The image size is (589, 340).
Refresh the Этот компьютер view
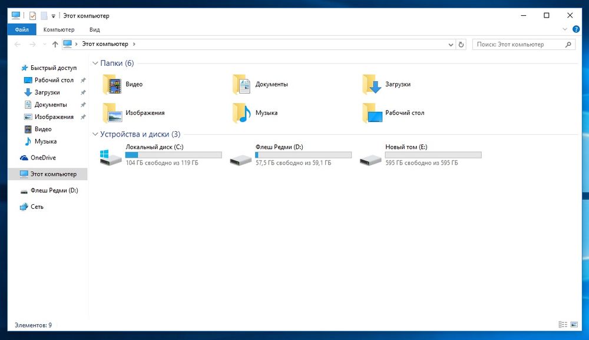461,44
